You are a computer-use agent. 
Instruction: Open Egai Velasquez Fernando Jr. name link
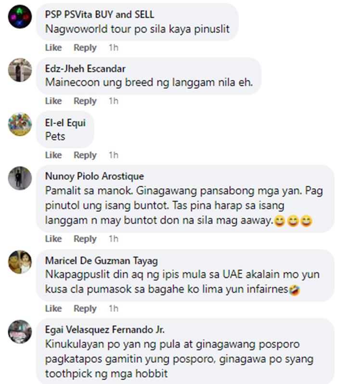tap(104, 330)
